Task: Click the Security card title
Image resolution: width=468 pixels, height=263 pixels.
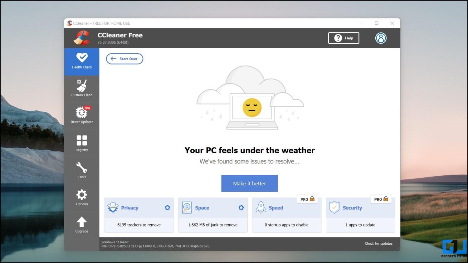Action: pos(352,208)
